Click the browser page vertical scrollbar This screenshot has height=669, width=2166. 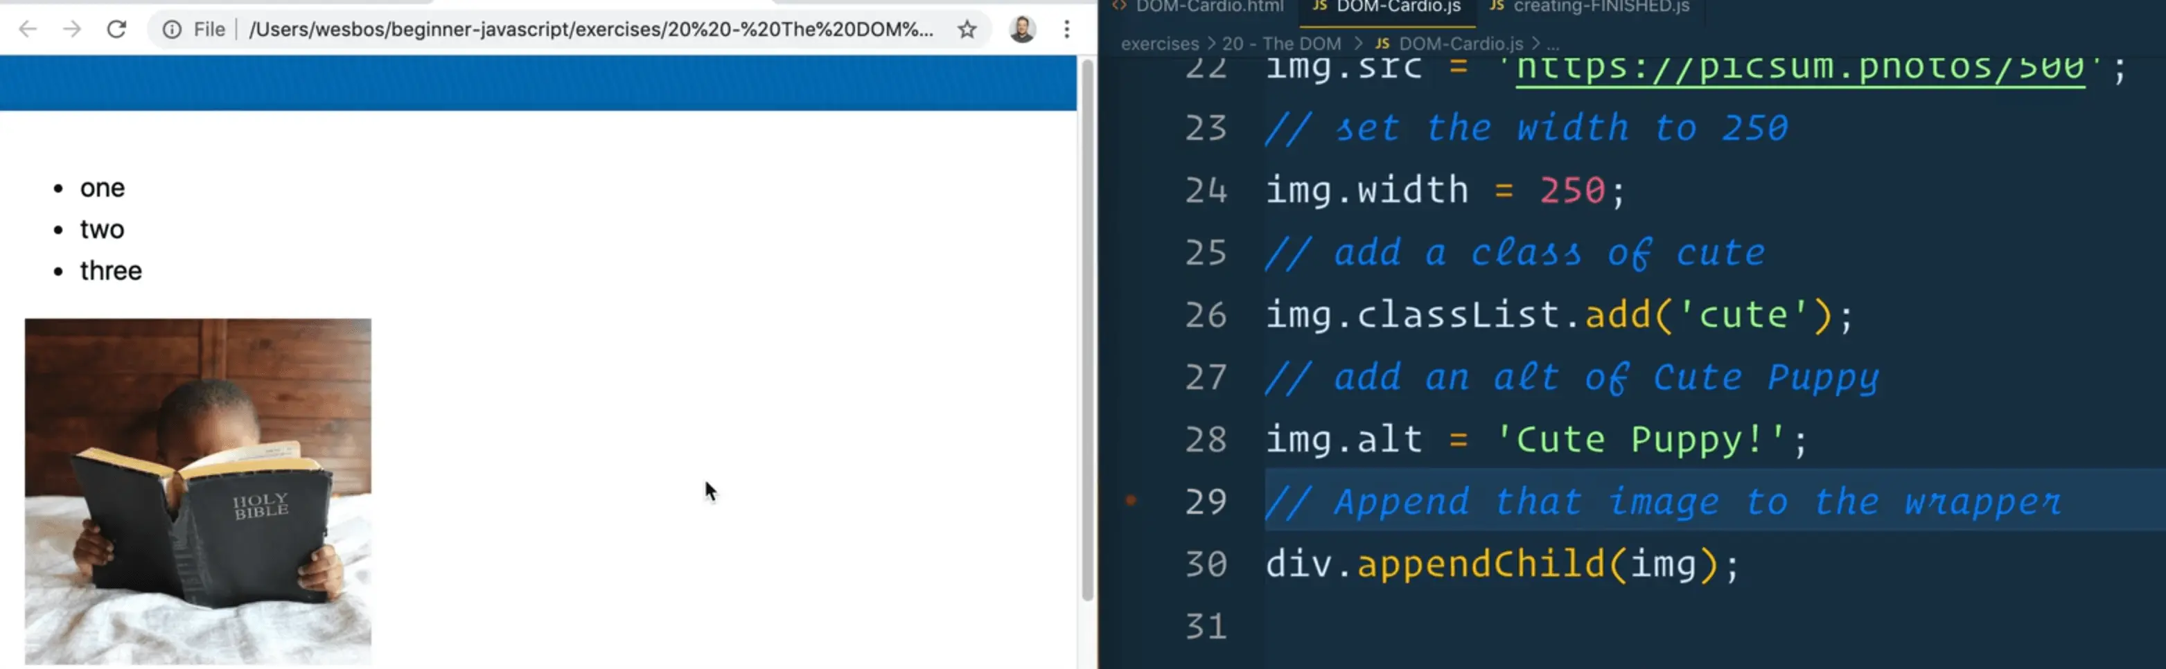1086,336
